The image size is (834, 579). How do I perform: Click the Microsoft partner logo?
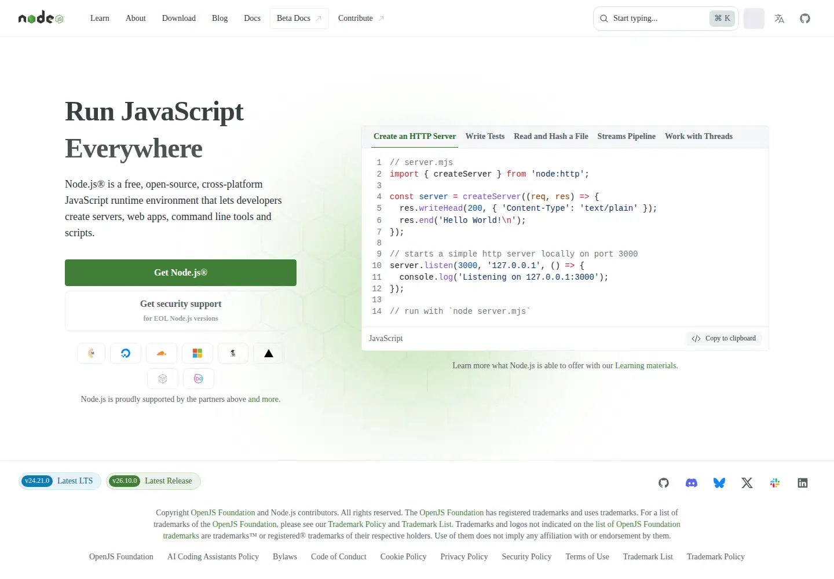197,353
